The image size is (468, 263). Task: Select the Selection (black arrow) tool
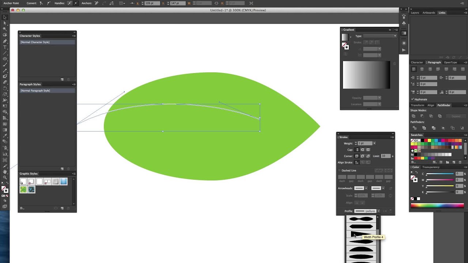pos(5,17)
